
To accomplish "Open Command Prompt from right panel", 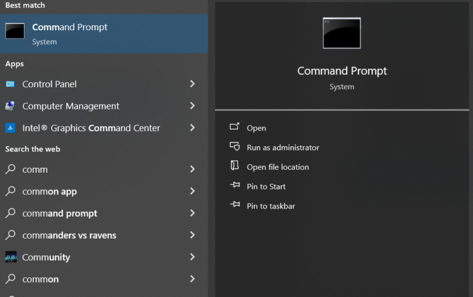I will (256, 128).
